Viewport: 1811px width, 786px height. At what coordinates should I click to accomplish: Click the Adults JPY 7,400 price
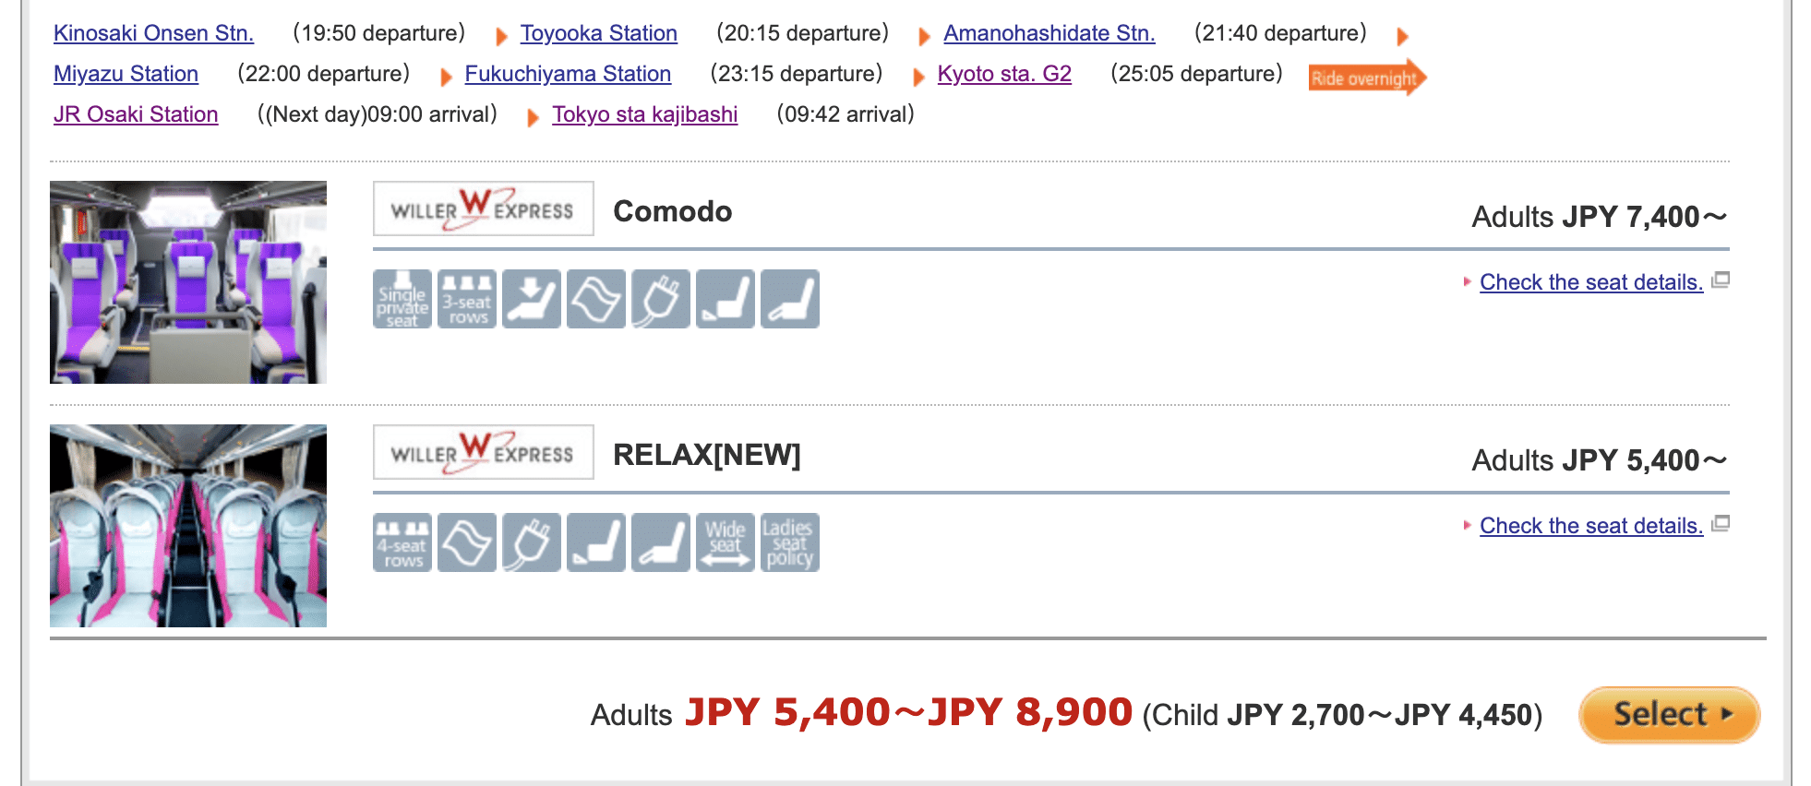pos(1599,217)
